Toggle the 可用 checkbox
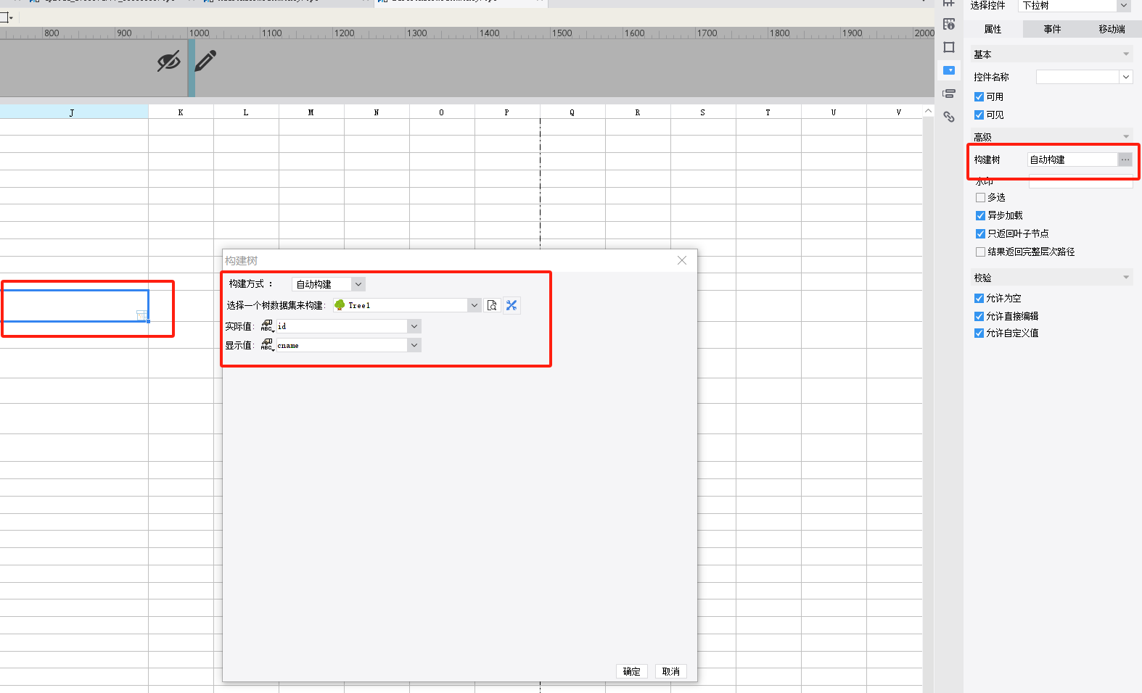This screenshot has height=693, width=1142. point(979,96)
